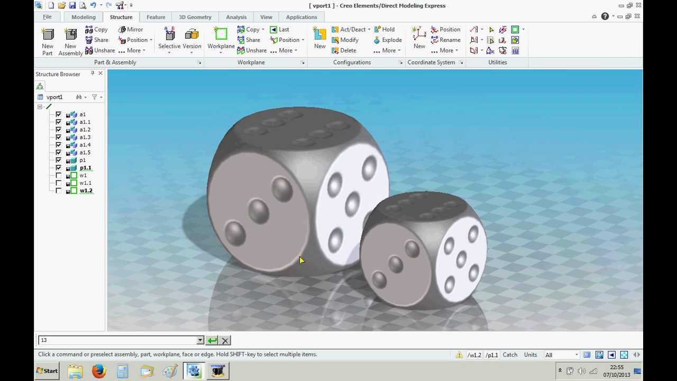Click the Selective tool icon
The width and height of the screenshot is (677, 381).
pyautogui.click(x=170, y=35)
